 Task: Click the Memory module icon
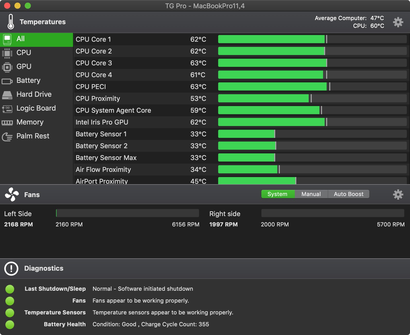coord(7,123)
